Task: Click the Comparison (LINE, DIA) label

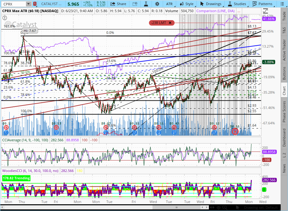Action: [218, 11]
